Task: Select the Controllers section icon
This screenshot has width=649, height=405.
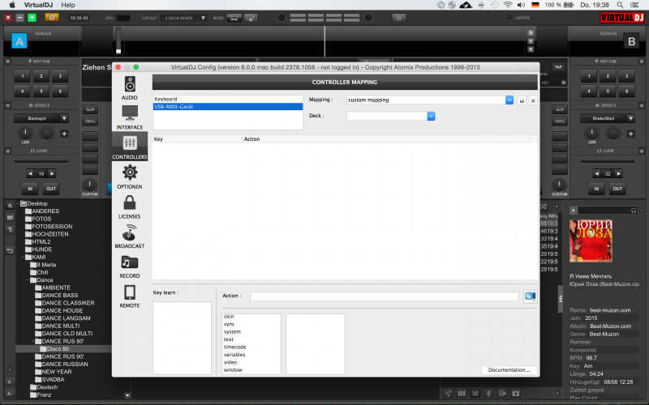Action: click(130, 147)
